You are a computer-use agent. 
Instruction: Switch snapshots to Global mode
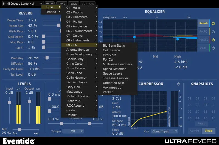pos(209,131)
